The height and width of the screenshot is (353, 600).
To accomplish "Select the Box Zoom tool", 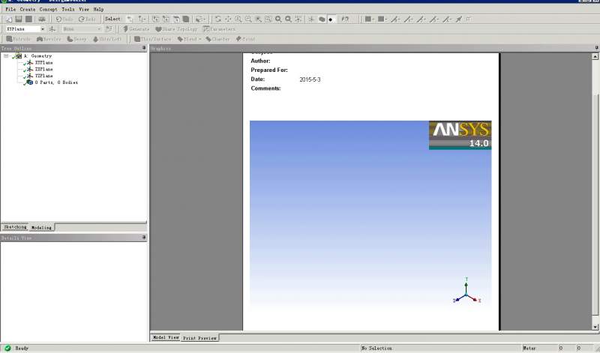I will pos(248,19).
